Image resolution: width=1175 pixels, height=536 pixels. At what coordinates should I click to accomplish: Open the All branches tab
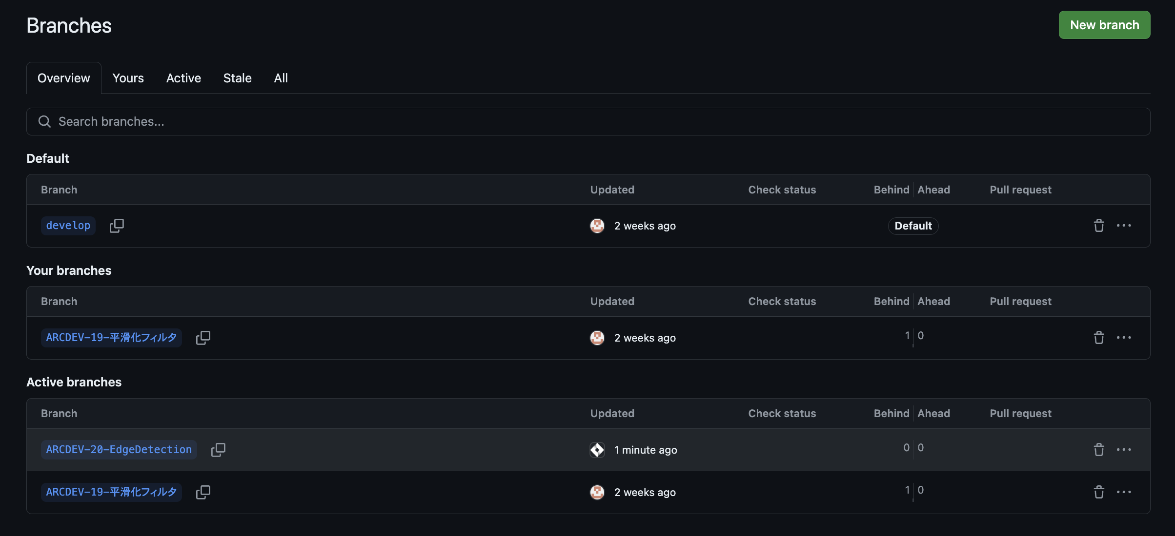281,78
